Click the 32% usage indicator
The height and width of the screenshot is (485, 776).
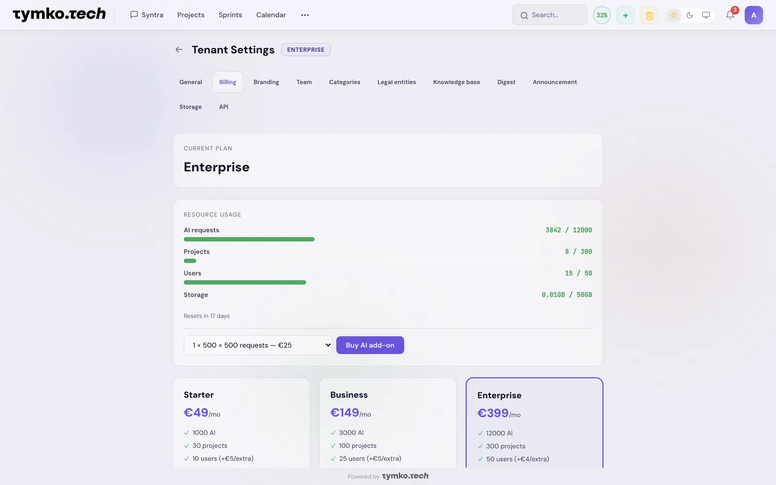coord(602,15)
